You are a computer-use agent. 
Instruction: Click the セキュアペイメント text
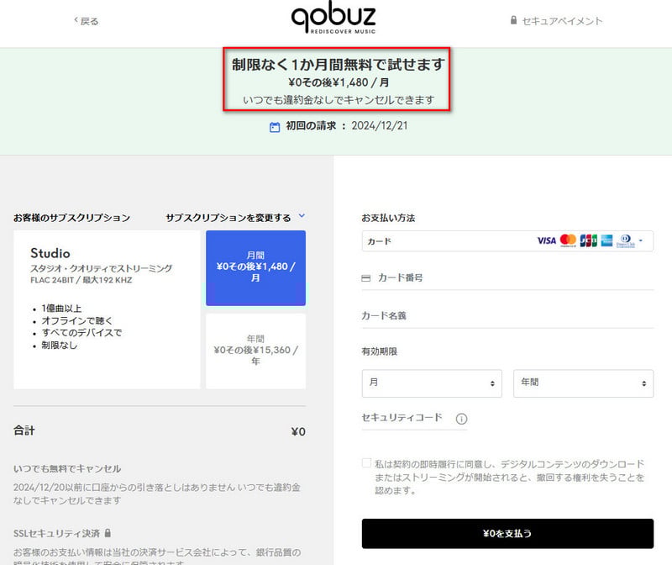(562, 21)
